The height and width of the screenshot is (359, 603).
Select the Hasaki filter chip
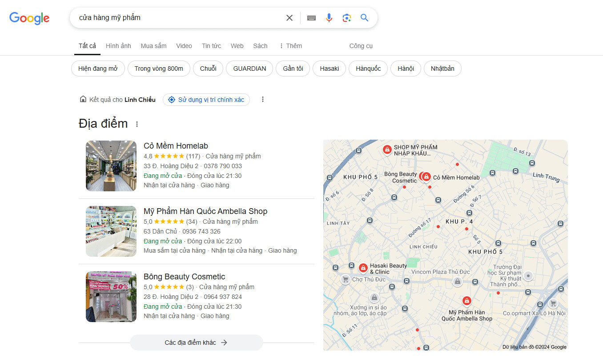tap(330, 69)
